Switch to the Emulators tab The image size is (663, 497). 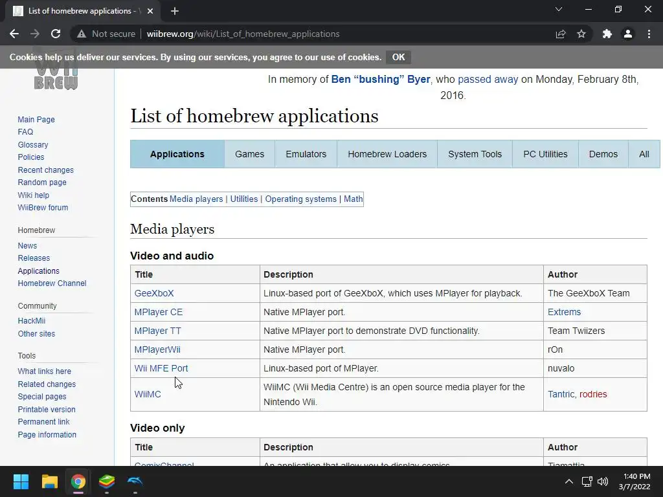(x=306, y=154)
